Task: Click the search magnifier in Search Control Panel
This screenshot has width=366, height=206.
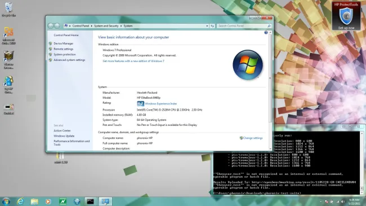Action: tap(269, 26)
